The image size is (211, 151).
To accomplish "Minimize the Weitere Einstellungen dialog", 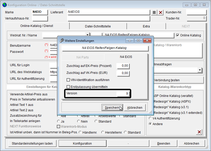I will (x=130, y=41).
